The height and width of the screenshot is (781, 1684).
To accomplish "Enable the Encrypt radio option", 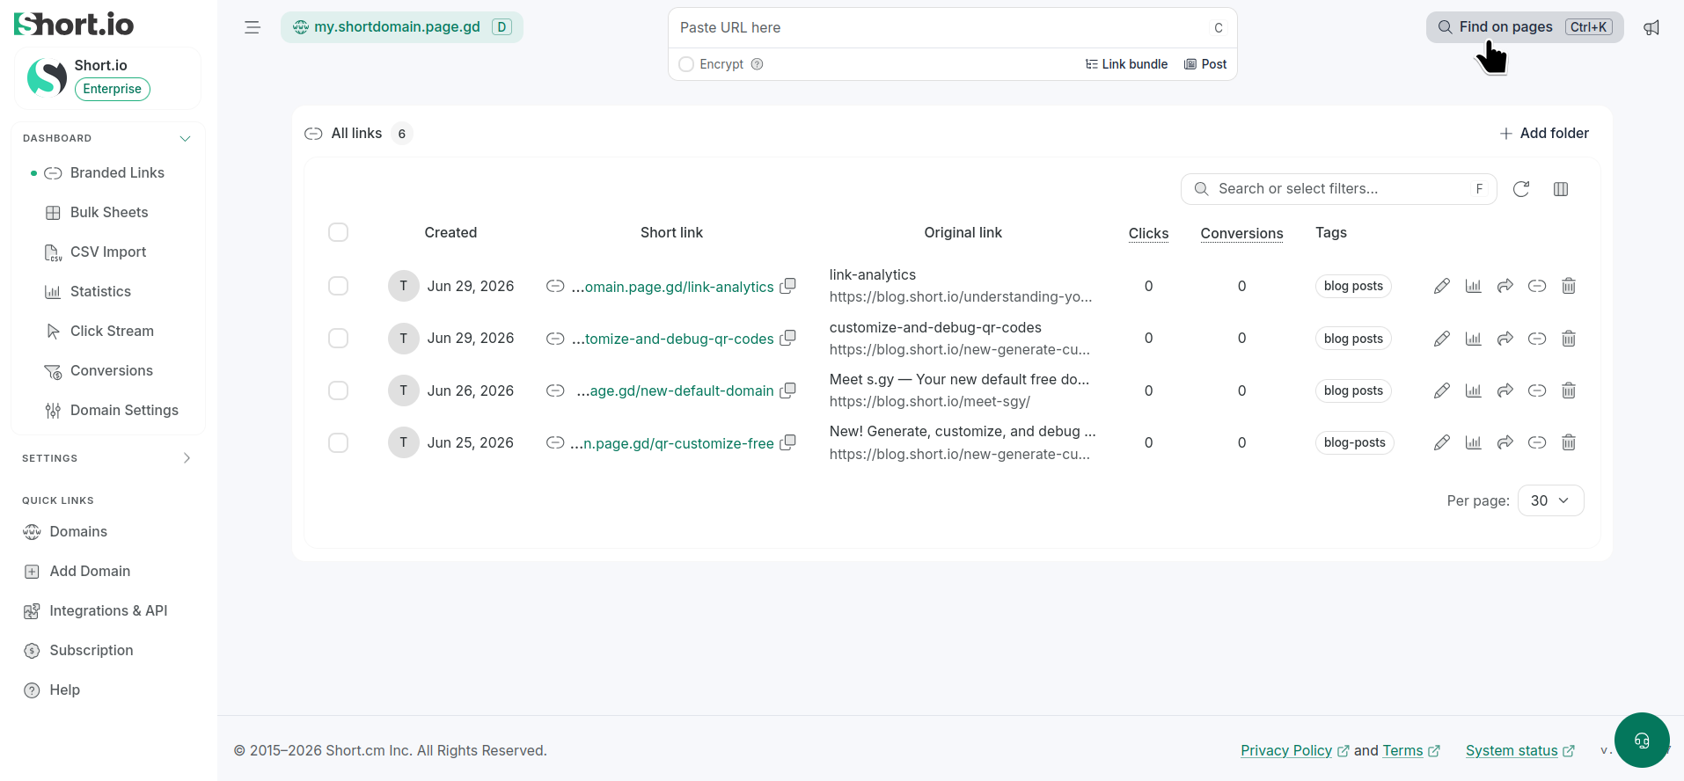I will coord(686,64).
